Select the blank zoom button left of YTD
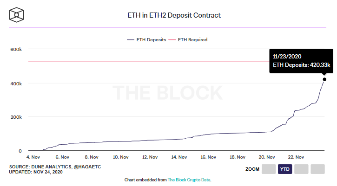Viewport: 337px width, 186px height. pyautogui.click(x=269, y=169)
